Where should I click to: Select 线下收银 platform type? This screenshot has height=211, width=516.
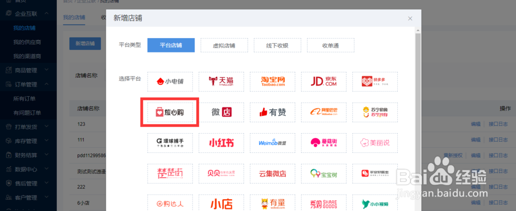pos(278,45)
